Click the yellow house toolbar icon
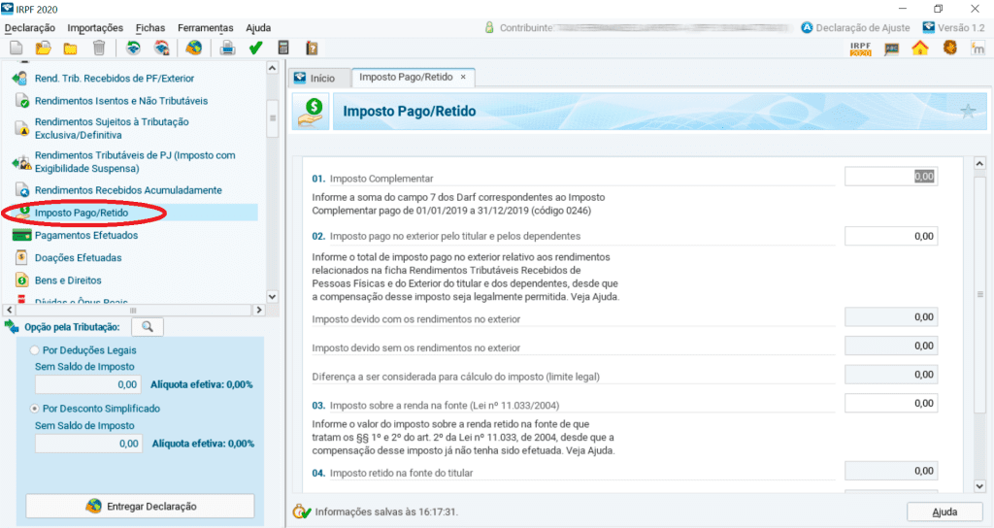Screen dimensions: 994x528 920,49
